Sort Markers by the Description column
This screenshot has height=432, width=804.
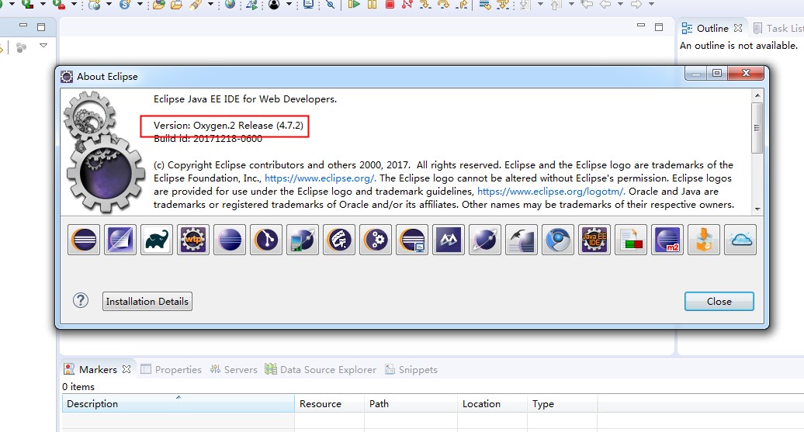[x=178, y=404]
